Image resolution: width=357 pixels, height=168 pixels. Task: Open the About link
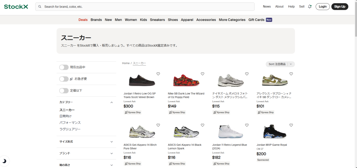tap(279, 7)
